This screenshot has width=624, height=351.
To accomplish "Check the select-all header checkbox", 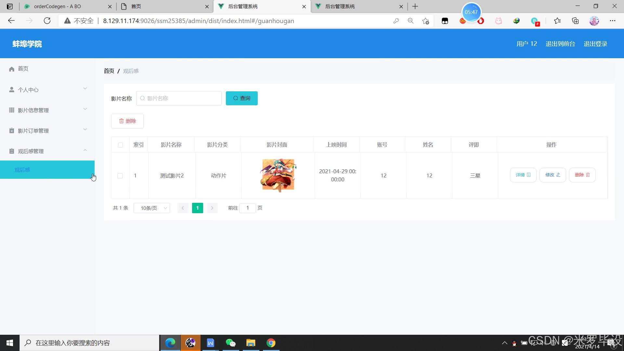I will (120, 145).
